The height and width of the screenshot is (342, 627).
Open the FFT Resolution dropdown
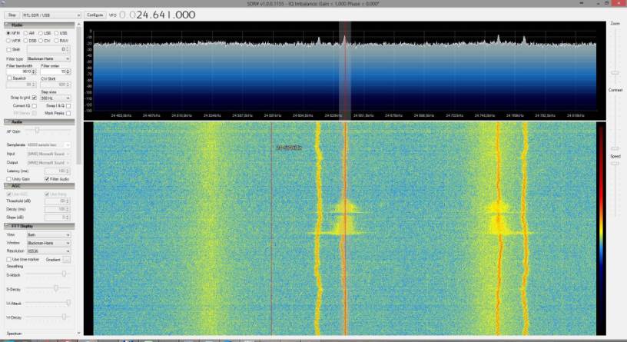point(48,251)
